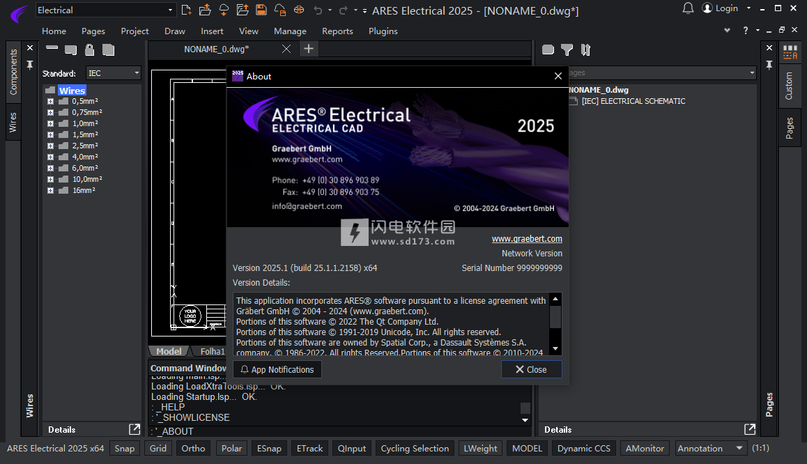Pin the Pages panel with the pushpin
This screenshot has width=807, height=464.
769,65
